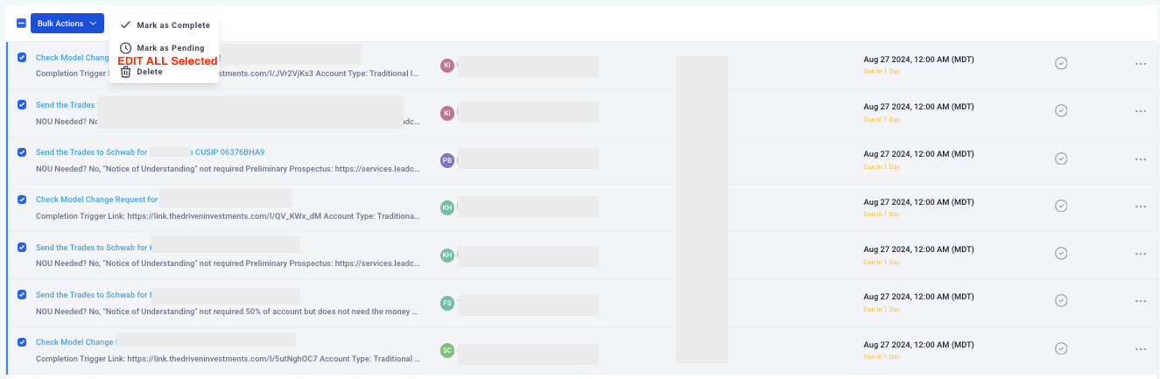The height and width of the screenshot is (379, 1160).
Task: Click the complete checkmark icon on the PB task row
Action: 1061,158
